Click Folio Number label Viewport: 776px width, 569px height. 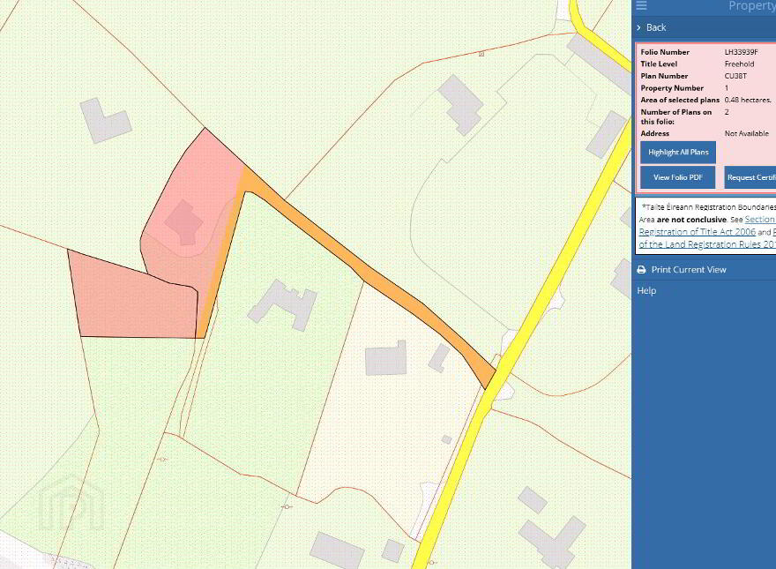tap(665, 52)
